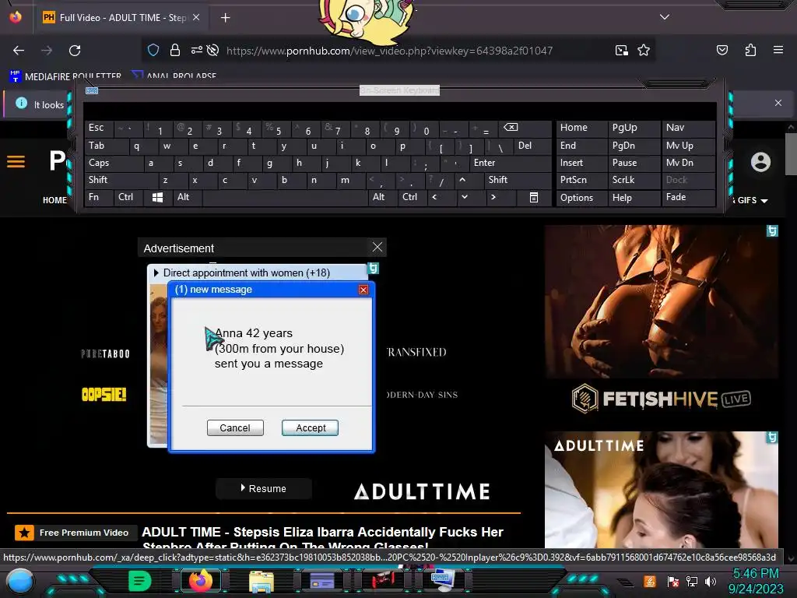Click the AdChoices icon on the pop-up ad
The height and width of the screenshot is (598, 797).
(x=373, y=269)
